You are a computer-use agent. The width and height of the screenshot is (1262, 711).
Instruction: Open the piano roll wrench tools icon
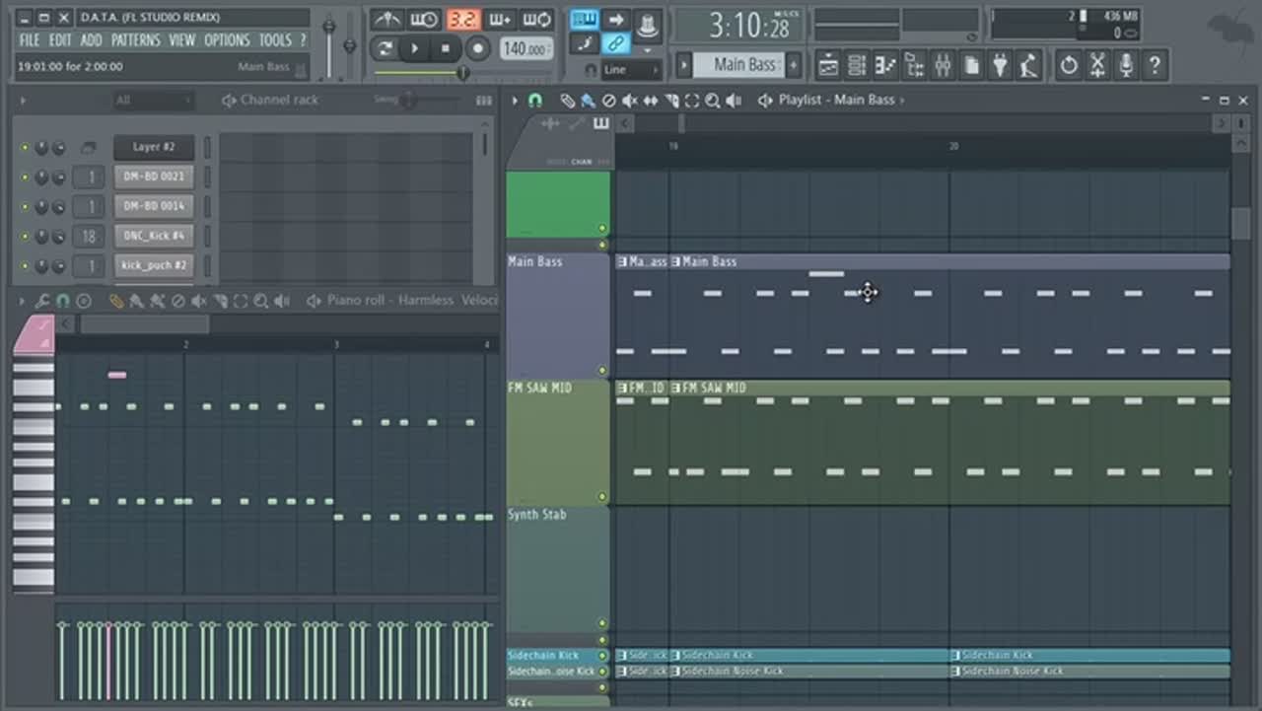42,301
